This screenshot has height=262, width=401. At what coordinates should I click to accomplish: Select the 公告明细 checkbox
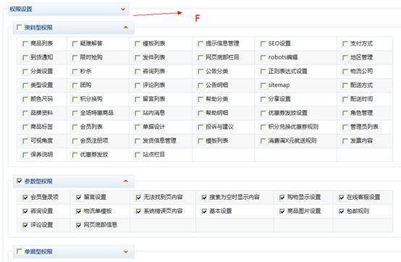[200, 85]
